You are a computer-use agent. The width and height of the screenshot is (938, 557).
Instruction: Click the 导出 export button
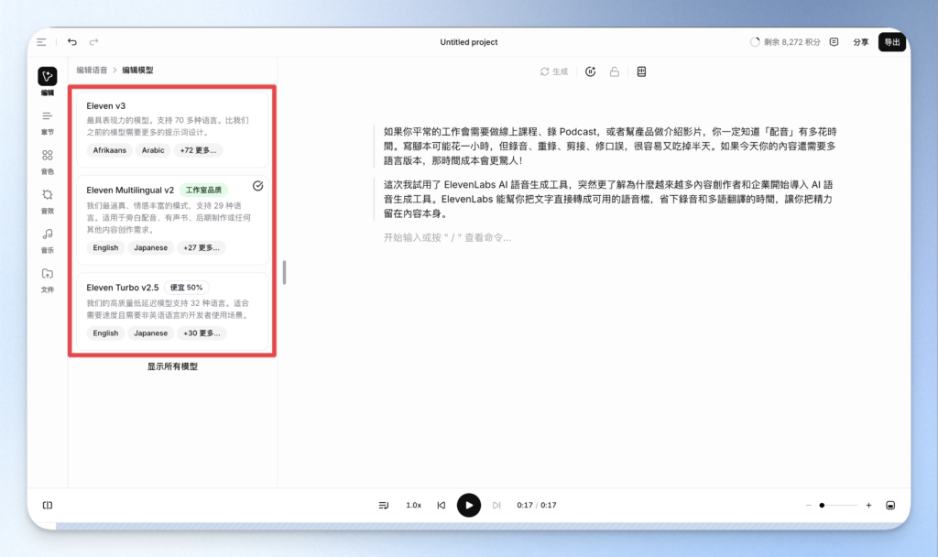(892, 42)
